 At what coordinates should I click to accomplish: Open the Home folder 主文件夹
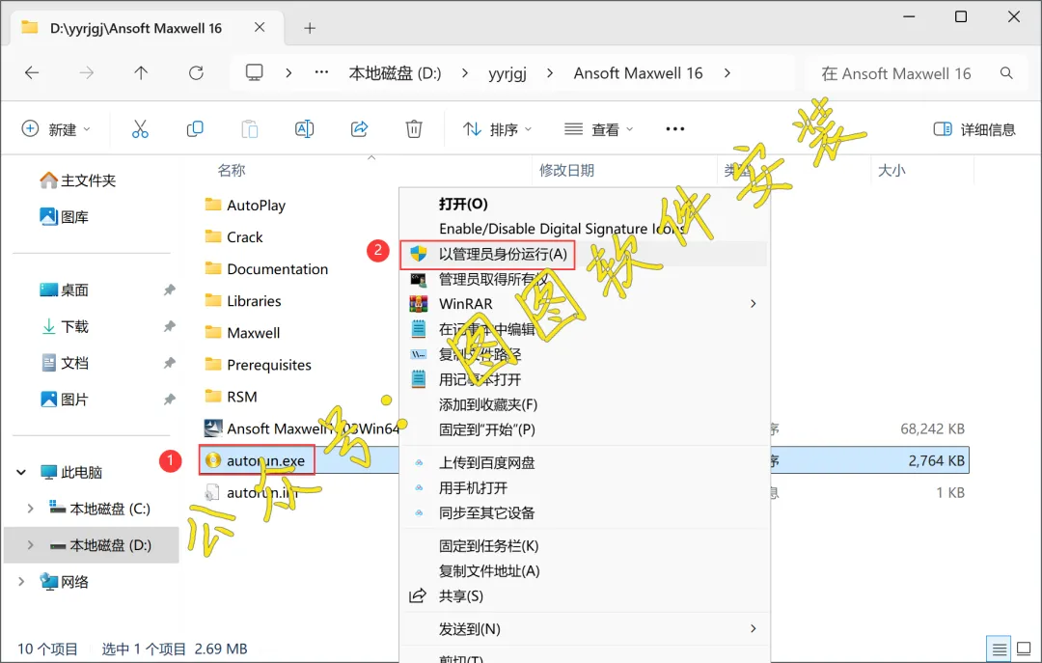click(x=78, y=180)
